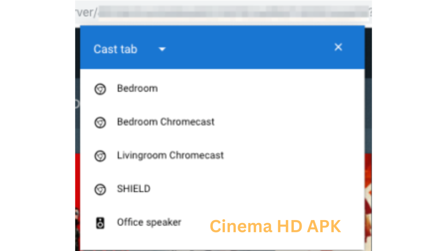Open the Cast tab source dropdown arrow
The image size is (447, 251).
tap(162, 49)
